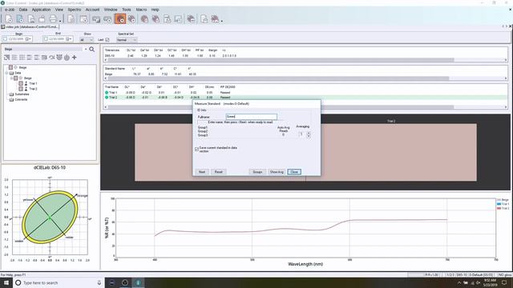The height and width of the screenshot is (288, 513).
Task: Click the highlighted orange Measure Standard toolbar icon
Action: pos(120,19)
